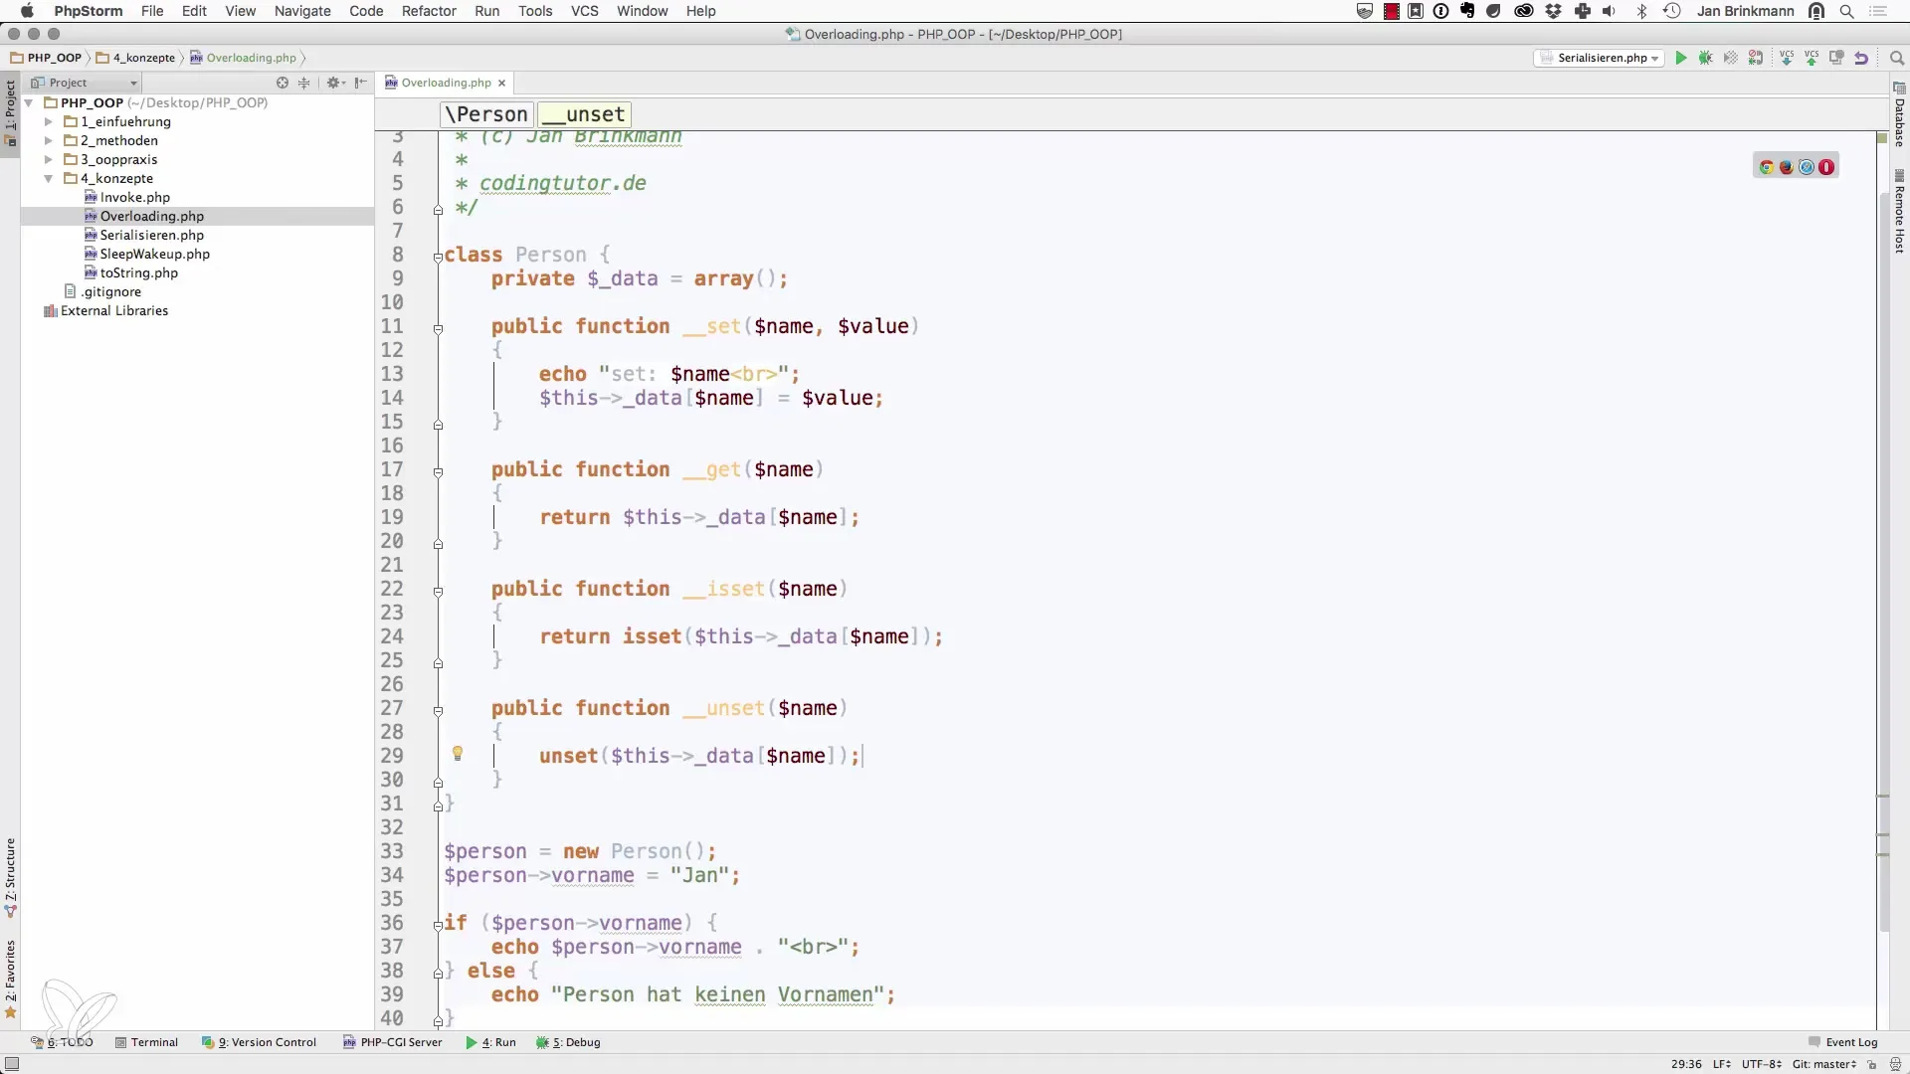Open the Favorites tool window
The image size is (1910, 1074).
pyautogui.click(x=11, y=980)
